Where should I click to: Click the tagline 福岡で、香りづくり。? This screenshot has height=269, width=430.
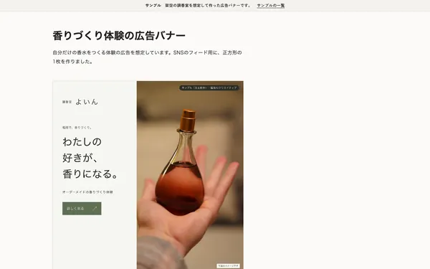(x=77, y=128)
